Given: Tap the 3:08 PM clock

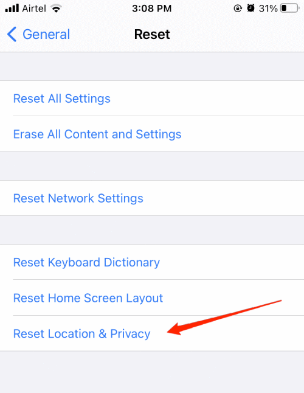Looking at the screenshot, I should pos(152,9).
